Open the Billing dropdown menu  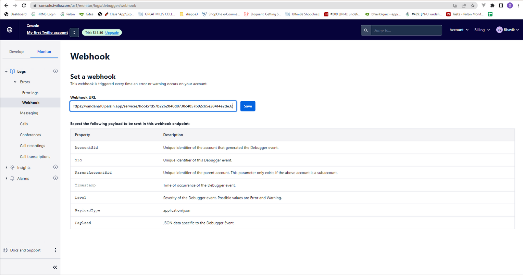click(482, 30)
